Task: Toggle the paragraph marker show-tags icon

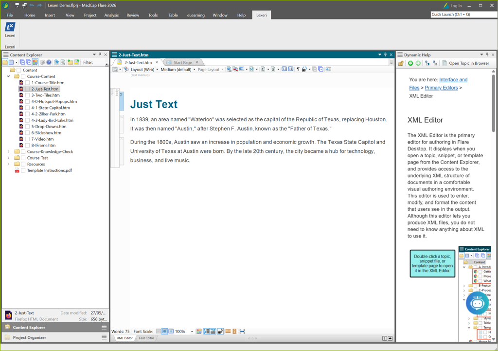Action: coord(298,69)
